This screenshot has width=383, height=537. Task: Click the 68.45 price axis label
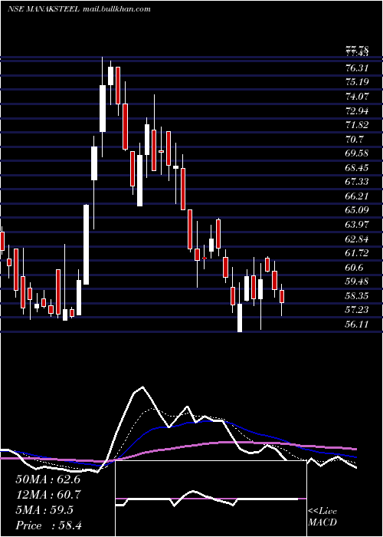click(357, 168)
